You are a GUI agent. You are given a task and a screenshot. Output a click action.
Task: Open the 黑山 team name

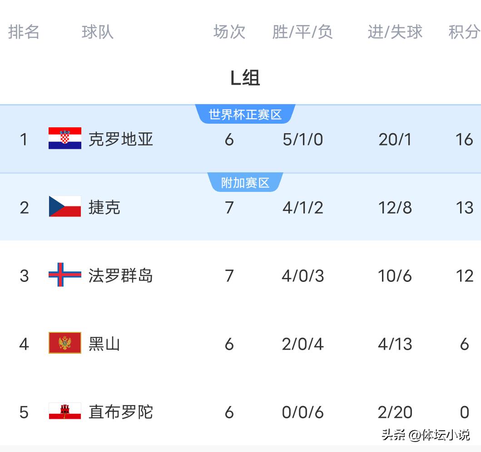tap(104, 344)
